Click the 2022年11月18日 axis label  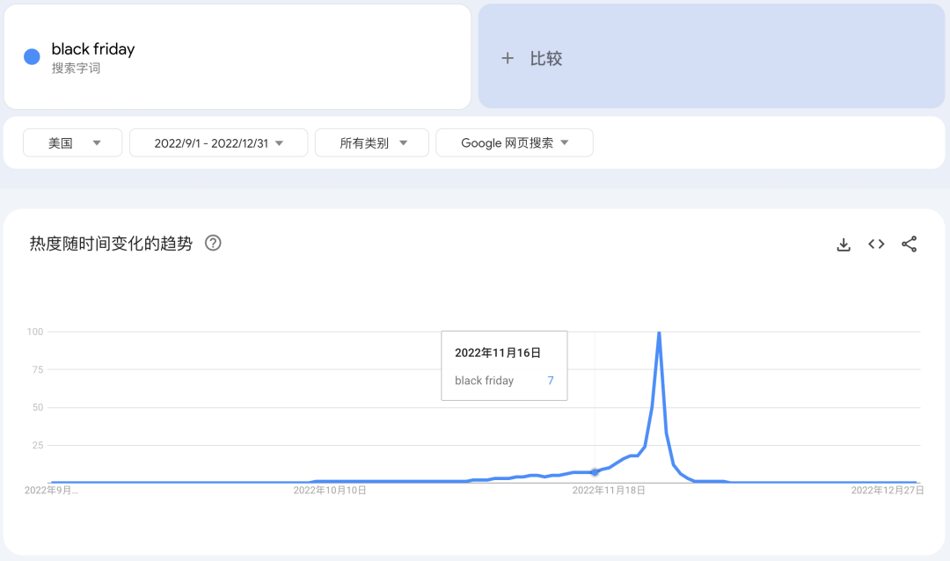(609, 491)
